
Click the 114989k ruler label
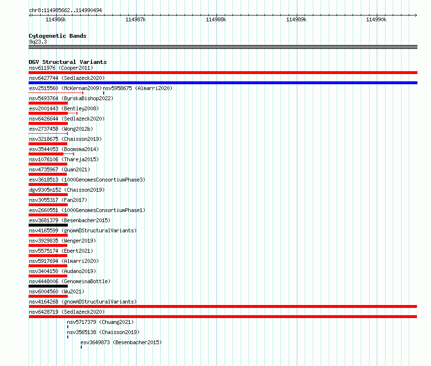[x=296, y=19]
